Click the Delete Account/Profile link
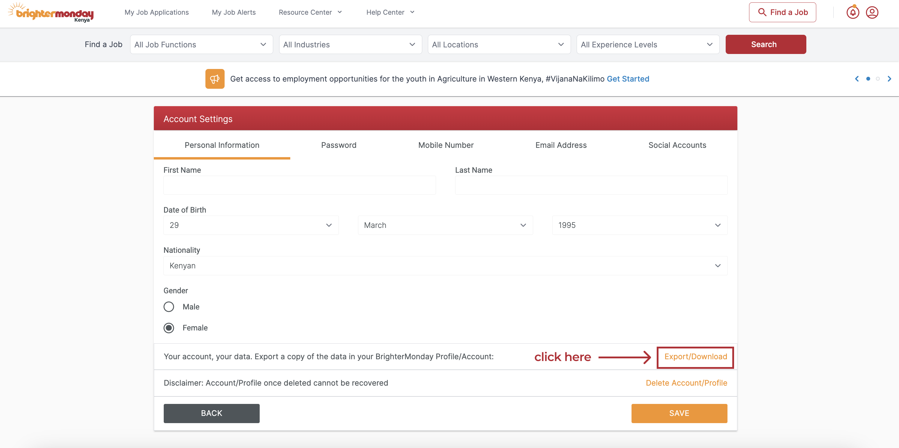The width and height of the screenshot is (899, 448). pyautogui.click(x=686, y=383)
